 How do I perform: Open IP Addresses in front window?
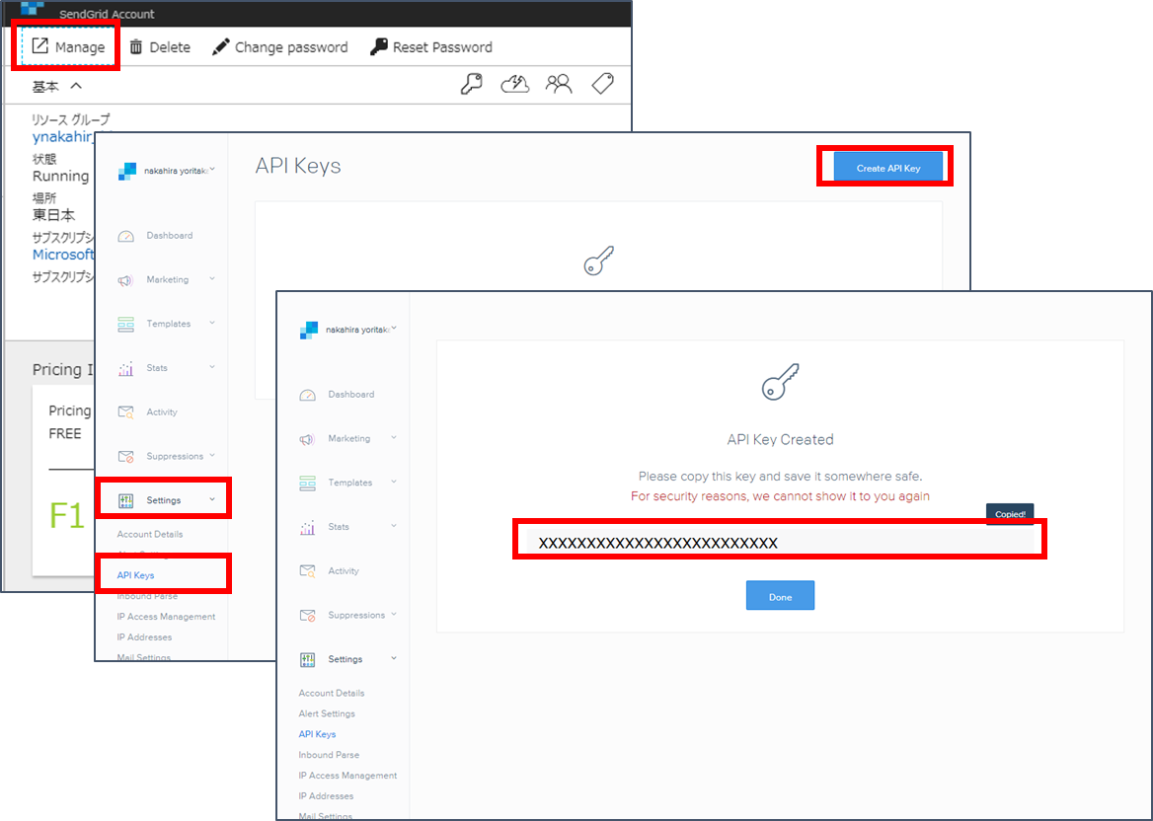pos(326,795)
